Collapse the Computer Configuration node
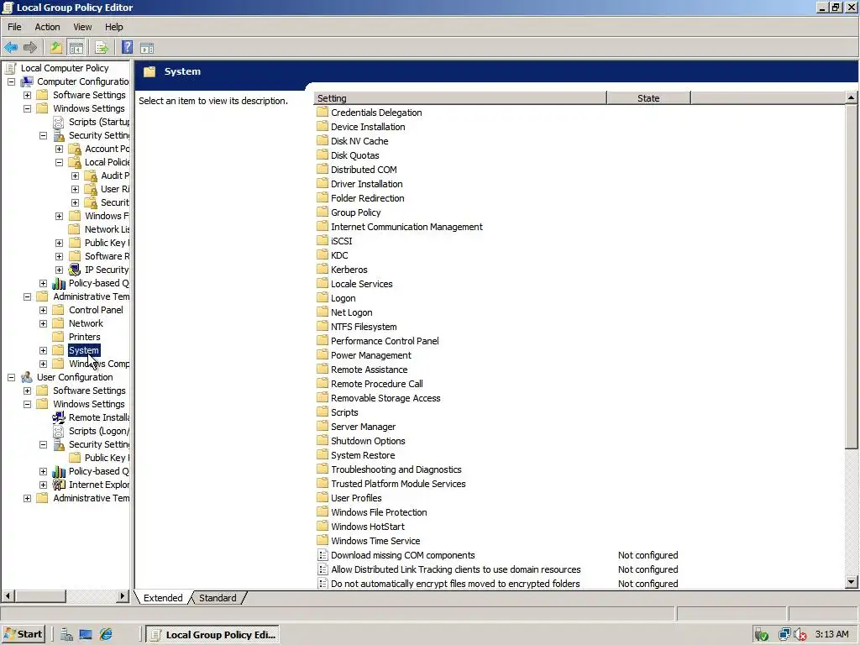Viewport: 860px width, 645px height. point(11,81)
